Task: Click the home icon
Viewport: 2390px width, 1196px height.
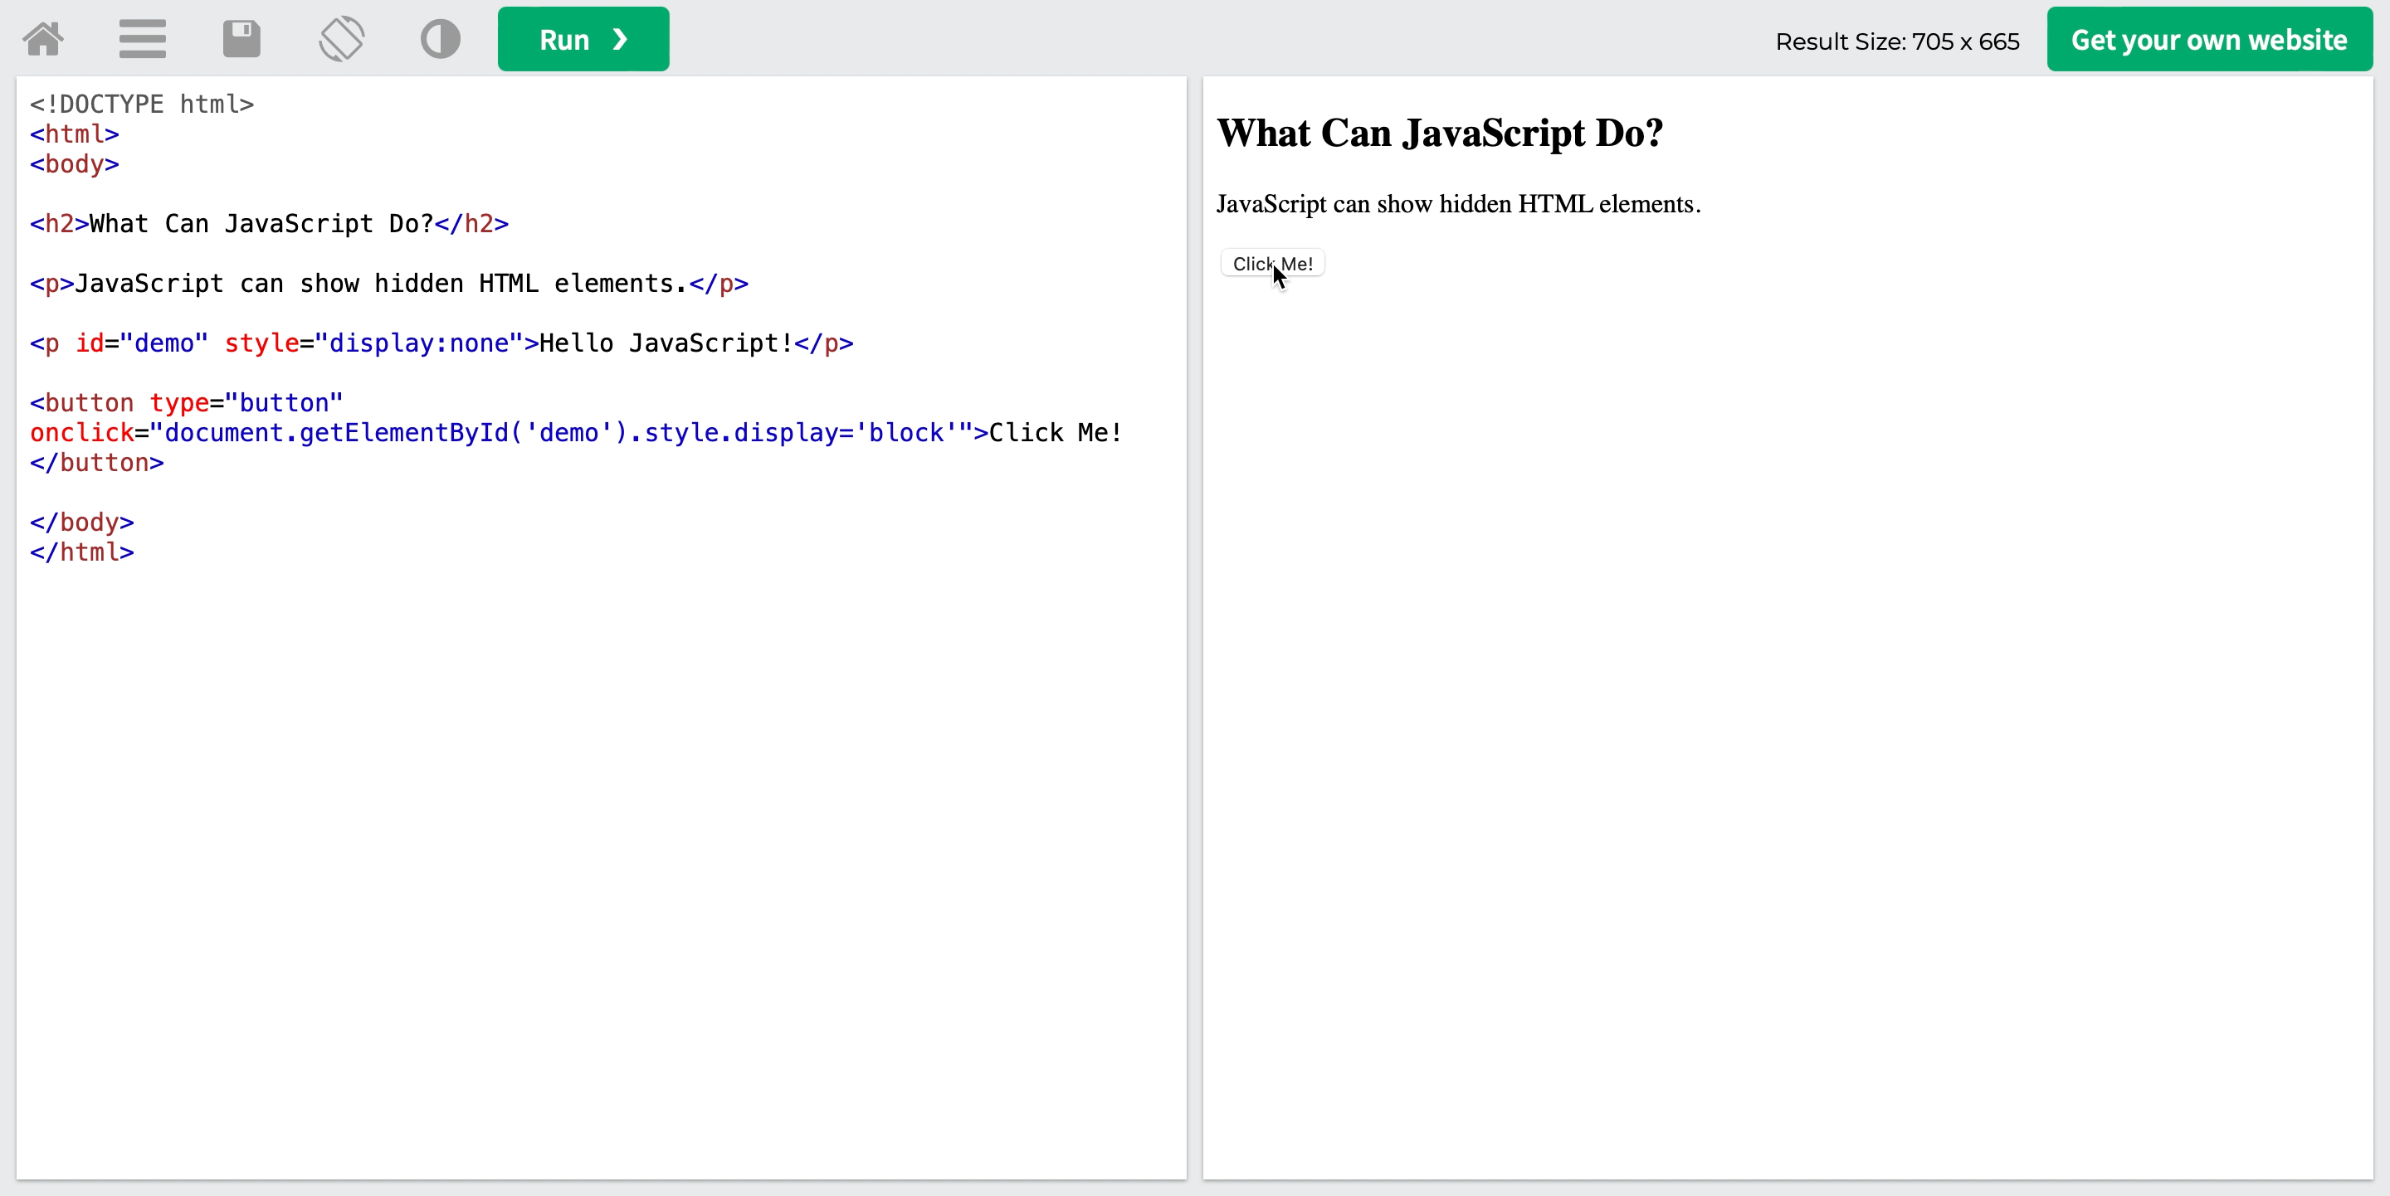Action: 44,39
